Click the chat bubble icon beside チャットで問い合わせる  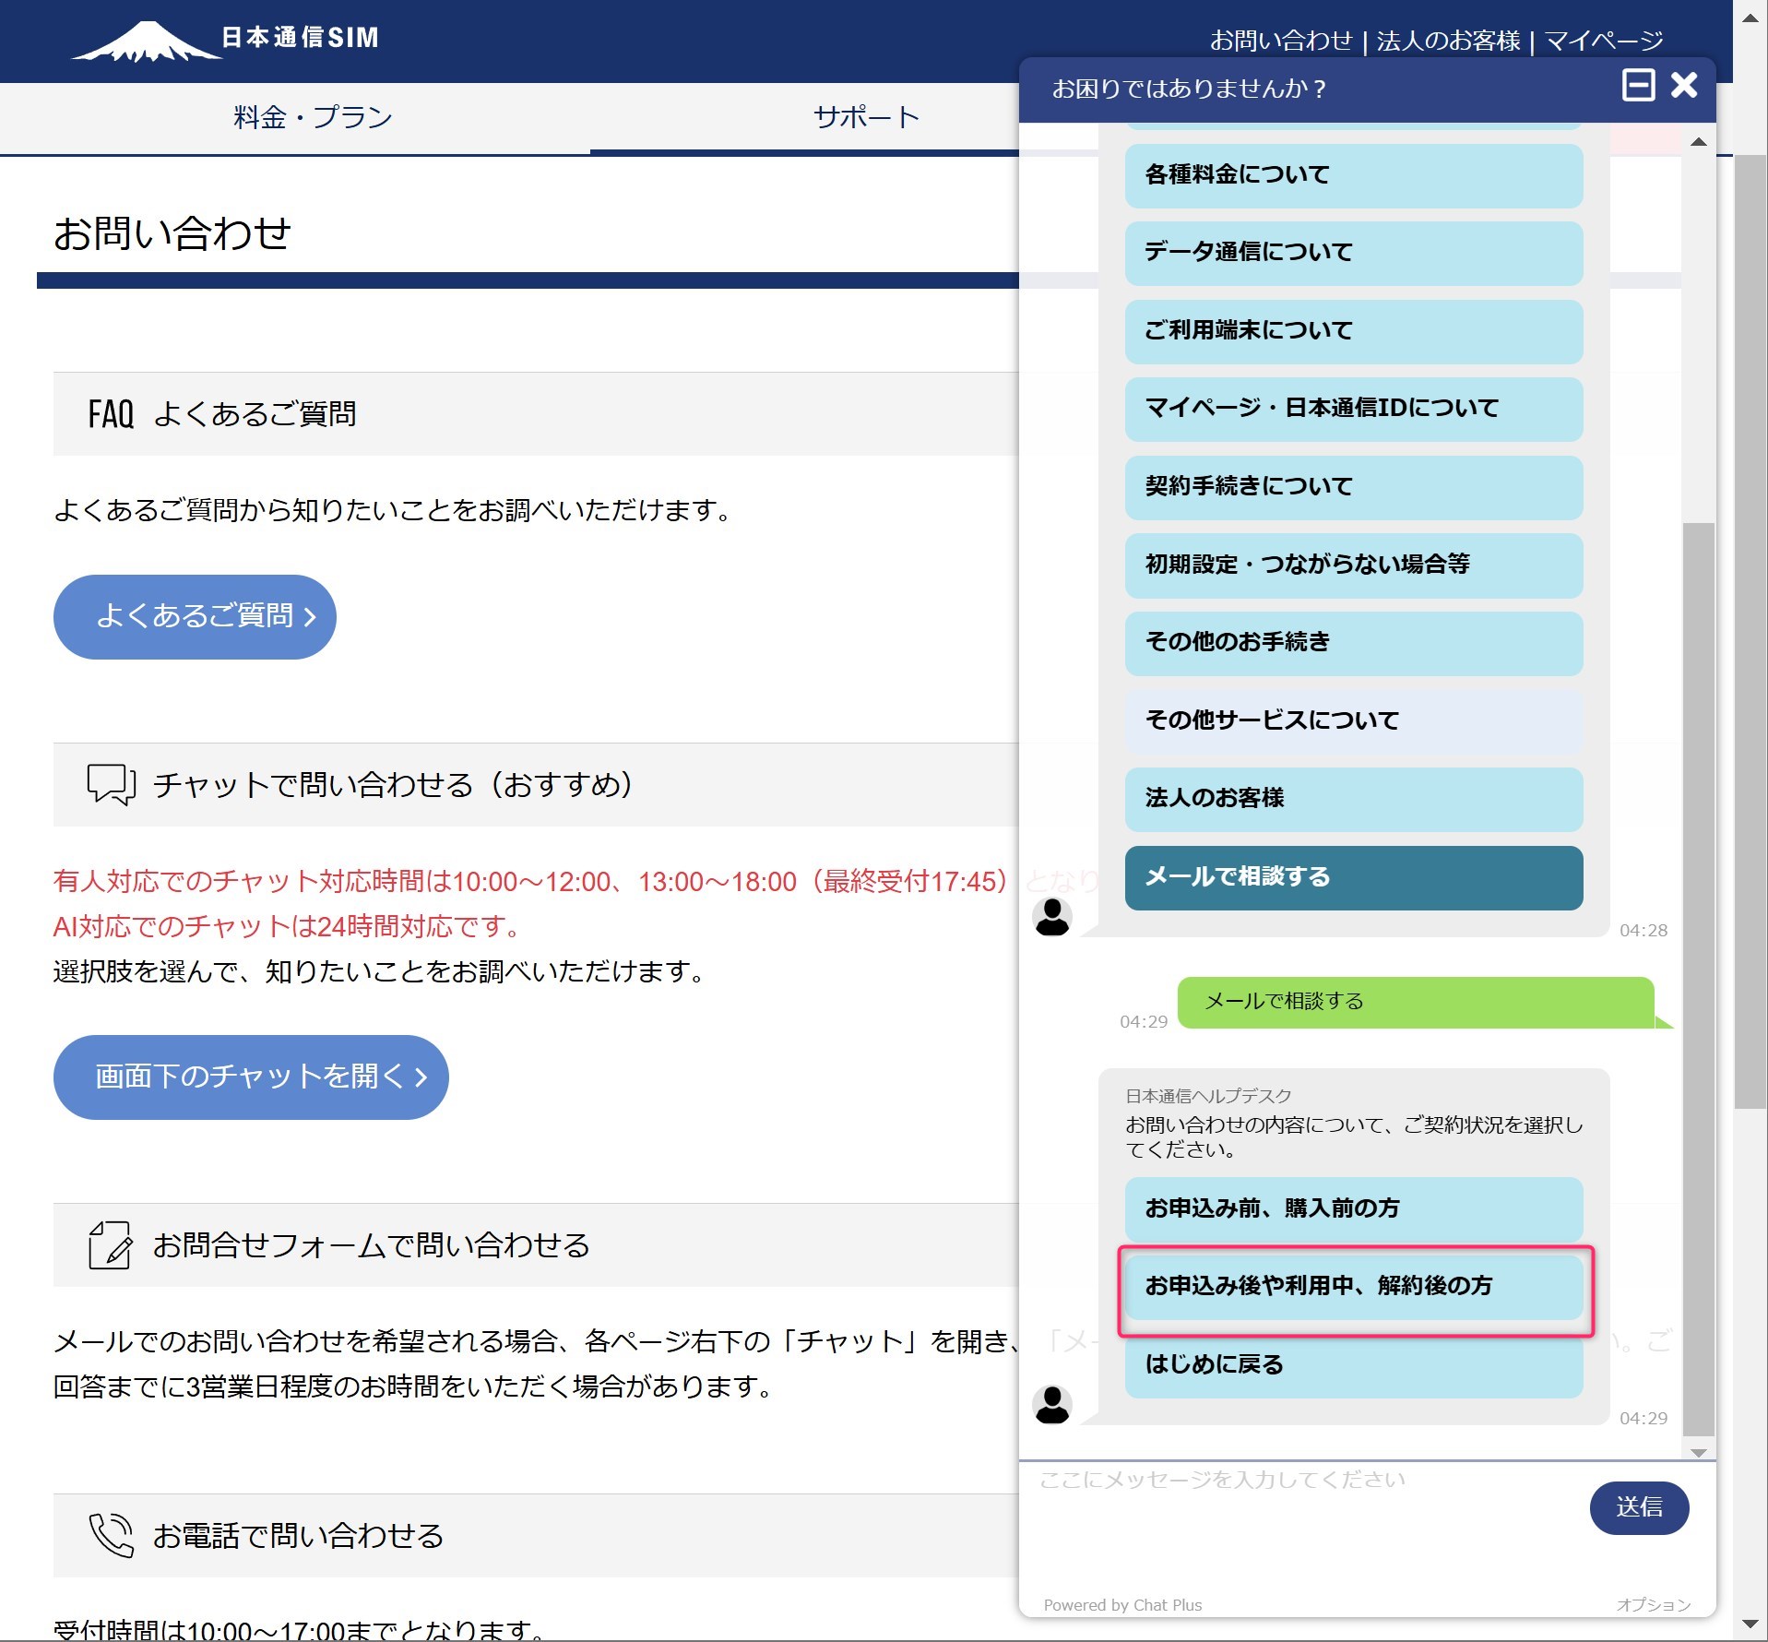pyautogui.click(x=111, y=784)
